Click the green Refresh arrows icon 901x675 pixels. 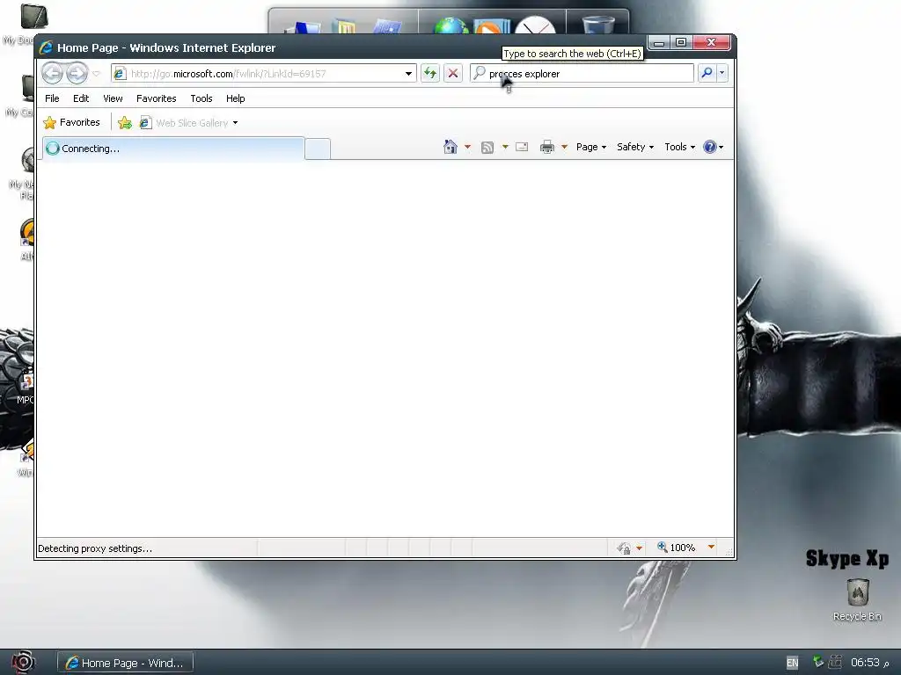(429, 73)
